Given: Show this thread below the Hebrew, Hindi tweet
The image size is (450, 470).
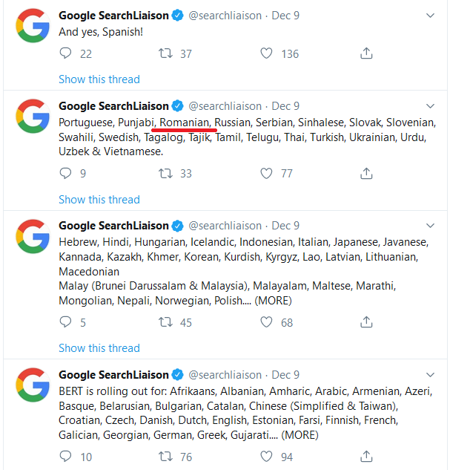Looking at the screenshot, I should tap(99, 347).
